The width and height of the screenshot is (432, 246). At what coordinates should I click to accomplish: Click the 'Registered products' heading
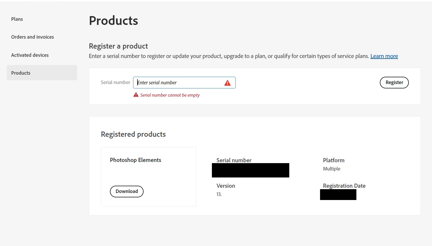133,134
